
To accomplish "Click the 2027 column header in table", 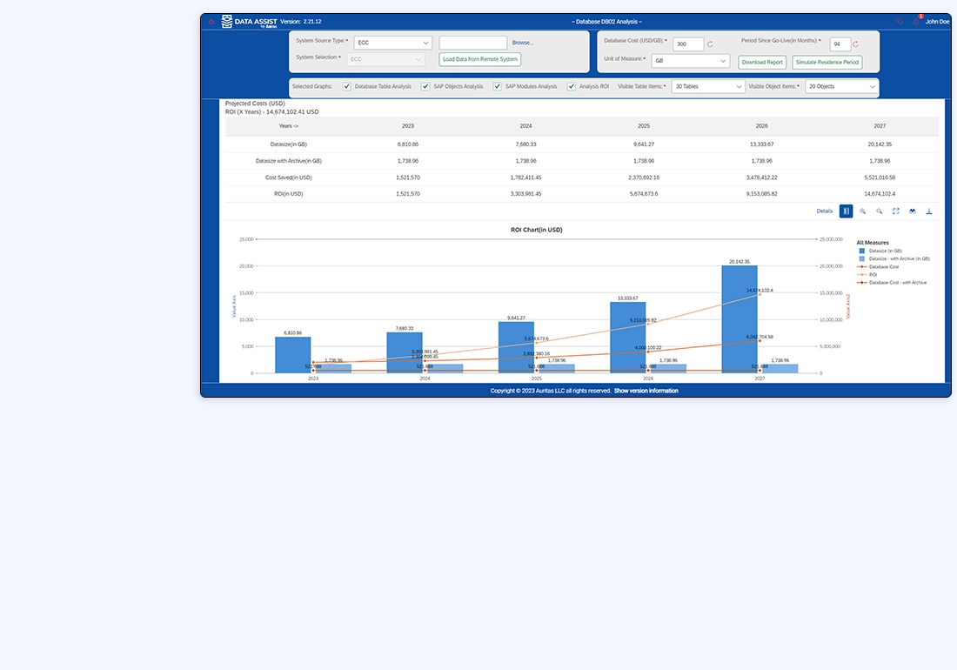I will pos(880,125).
